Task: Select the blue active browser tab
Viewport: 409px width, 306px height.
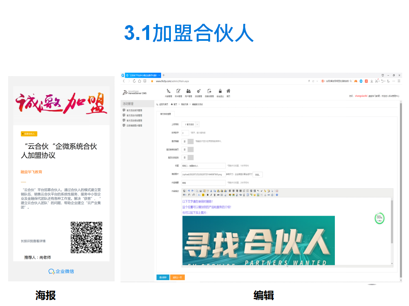Action: point(143,75)
